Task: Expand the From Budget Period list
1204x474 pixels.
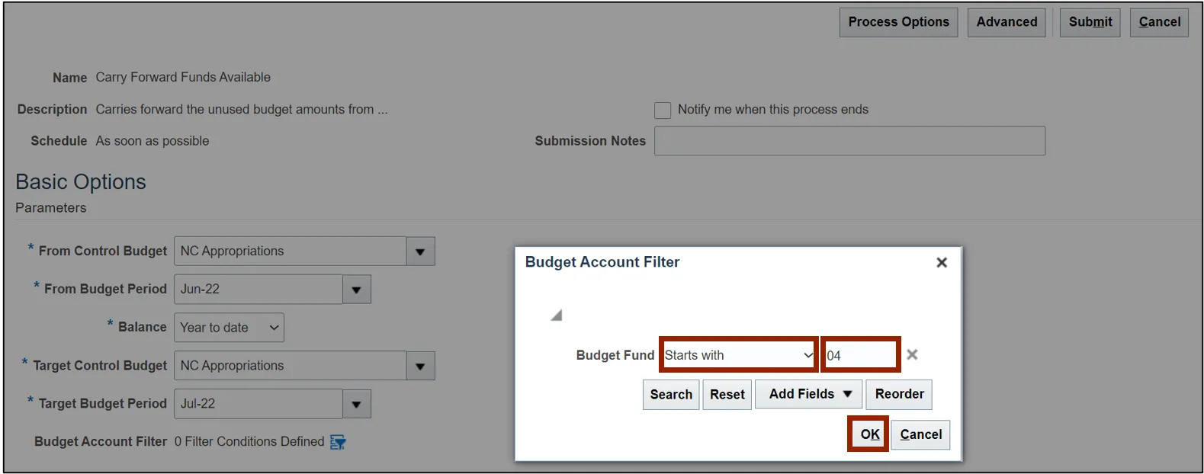Action: coord(356,290)
